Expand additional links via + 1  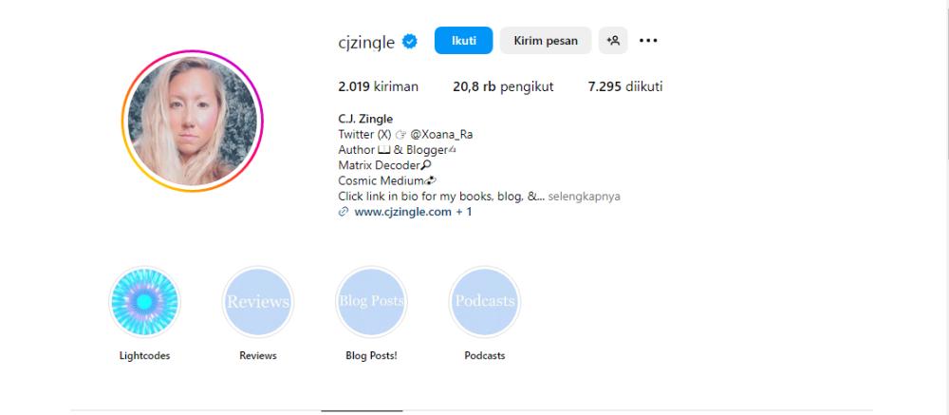click(x=464, y=212)
